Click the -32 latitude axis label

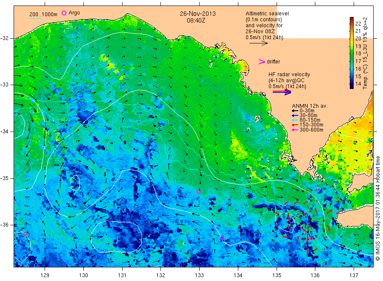pos(5,38)
